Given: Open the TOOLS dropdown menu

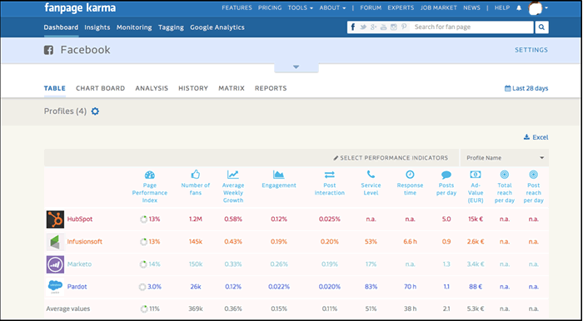Looking at the screenshot, I should (x=301, y=7).
